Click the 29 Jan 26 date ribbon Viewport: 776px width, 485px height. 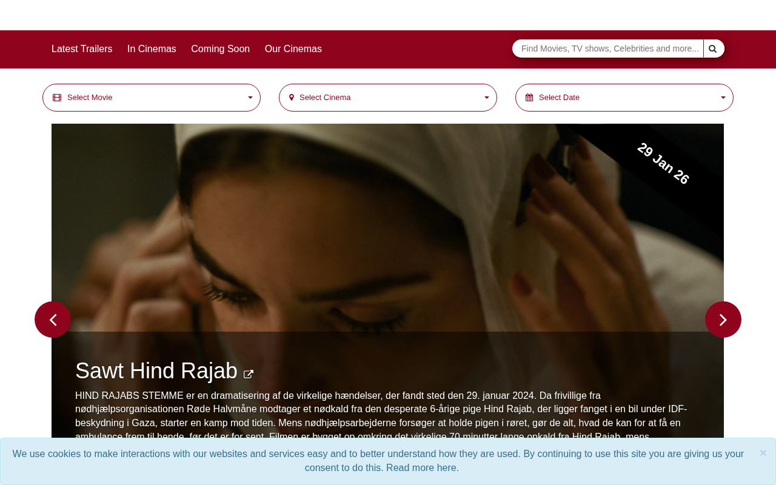pyautogui.click(x=663, y=163)
